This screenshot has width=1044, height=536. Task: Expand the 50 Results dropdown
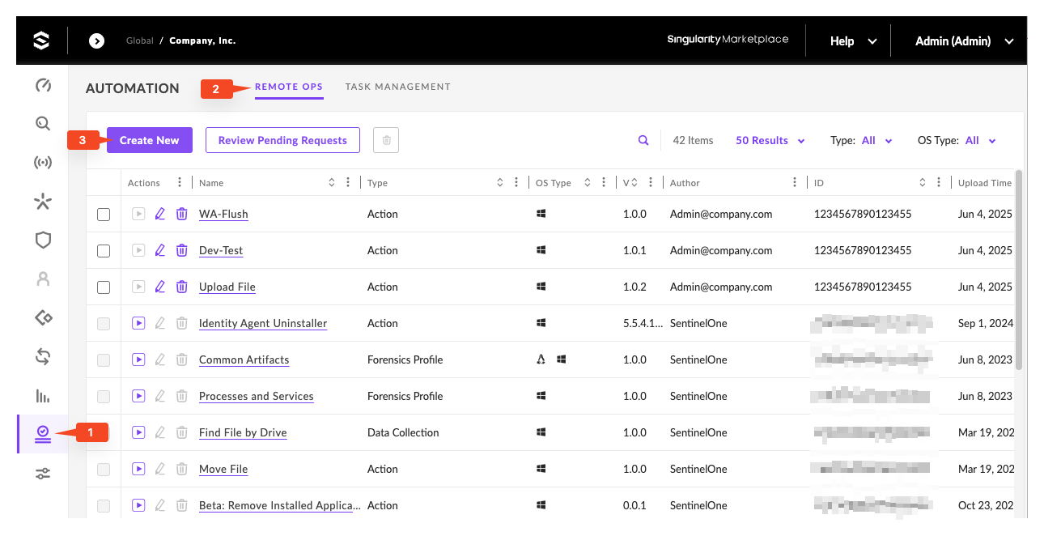pos(770,140)
